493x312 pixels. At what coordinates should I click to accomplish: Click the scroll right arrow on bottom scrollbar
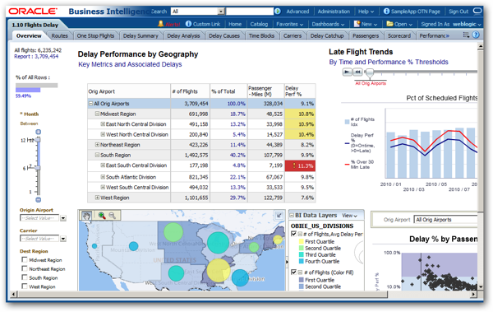click(x=473, y=295)
